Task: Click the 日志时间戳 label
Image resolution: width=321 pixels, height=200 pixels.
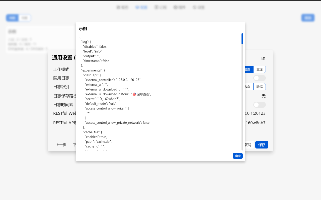Action: (63, 105)
